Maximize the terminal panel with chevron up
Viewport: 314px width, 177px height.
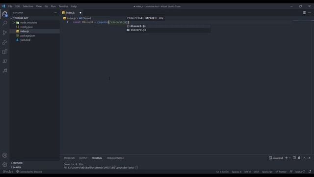(304, 158)
